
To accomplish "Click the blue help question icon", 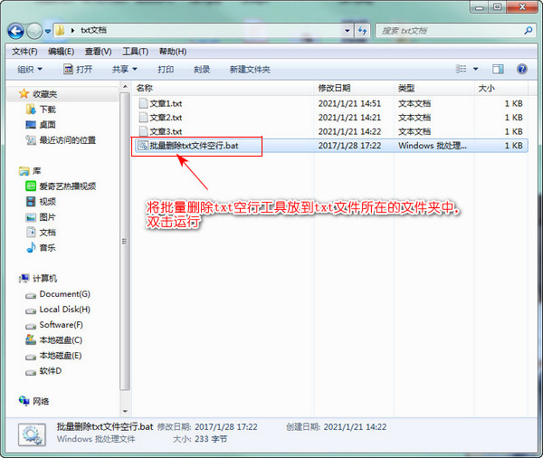I will point(522,69).
